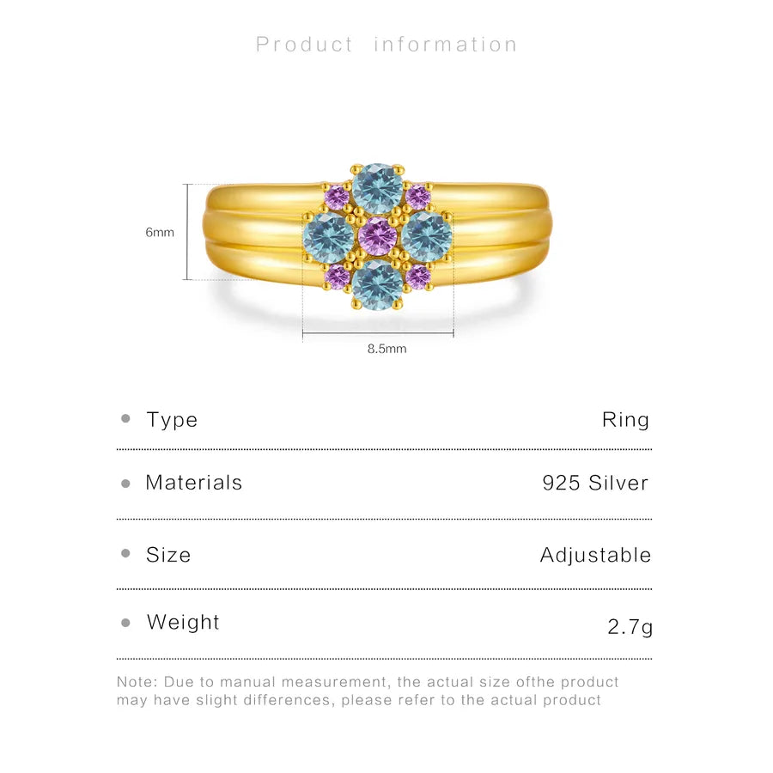Select the right blue gemstone
Image resolution: width=773 pixels, height=773 pixels.
pyautogui.click(x=427, y=237)
